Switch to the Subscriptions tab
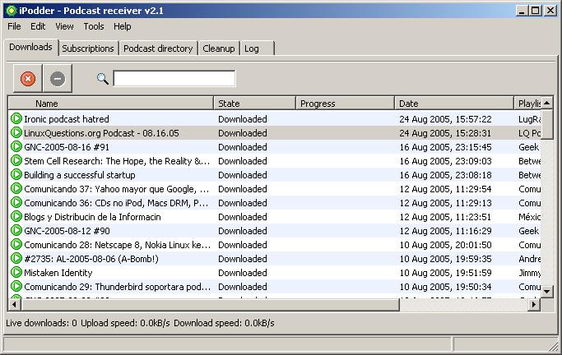562x355 pixels. pos(88,48)
